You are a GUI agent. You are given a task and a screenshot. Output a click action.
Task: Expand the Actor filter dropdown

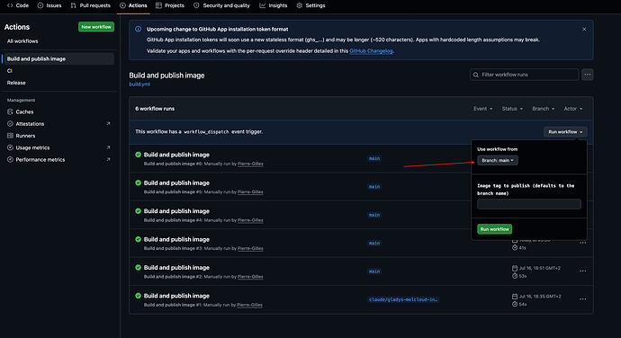point(573,109)
